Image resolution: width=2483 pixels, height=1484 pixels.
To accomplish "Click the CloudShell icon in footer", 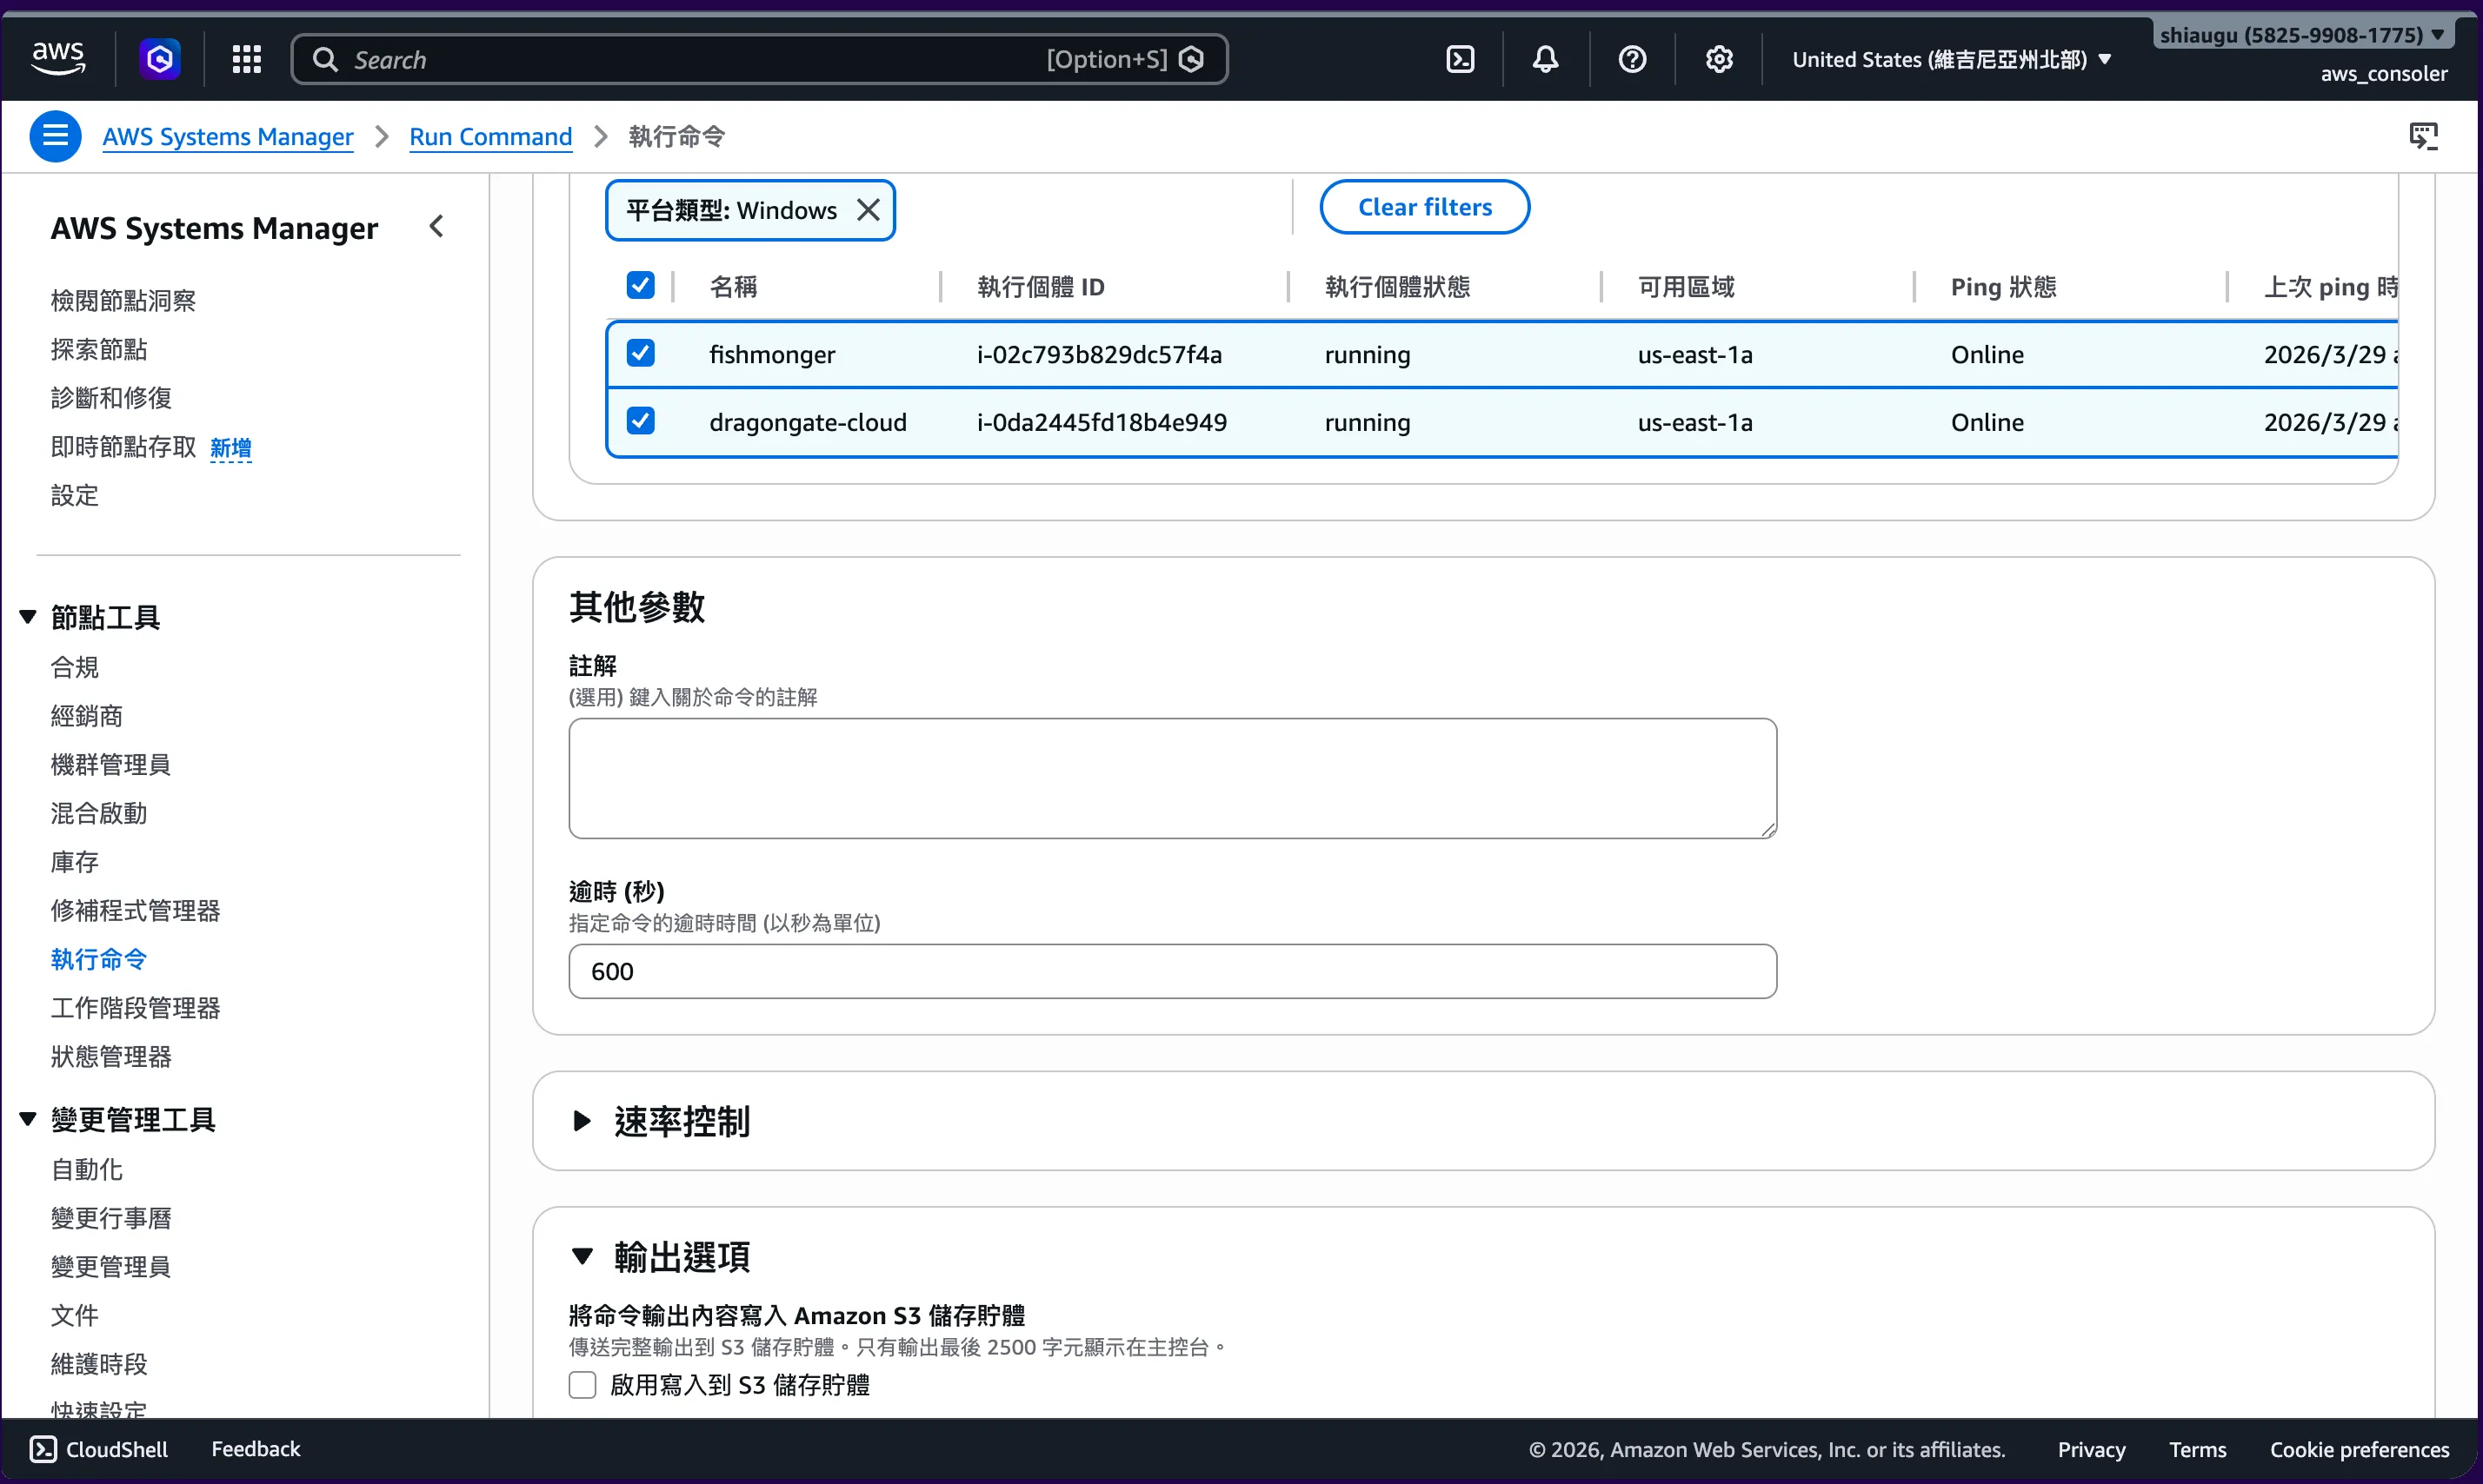I will [43, 1449].
